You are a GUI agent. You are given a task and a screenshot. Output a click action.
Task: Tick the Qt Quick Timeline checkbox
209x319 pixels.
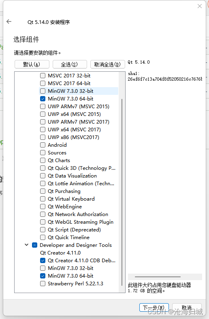43,238
